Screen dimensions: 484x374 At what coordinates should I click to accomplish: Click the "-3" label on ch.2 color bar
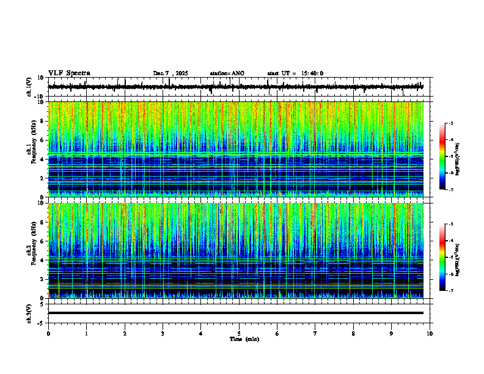[451, 224]
